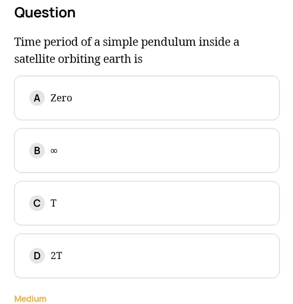Click the letter T in option C

(x=53, y=203)
